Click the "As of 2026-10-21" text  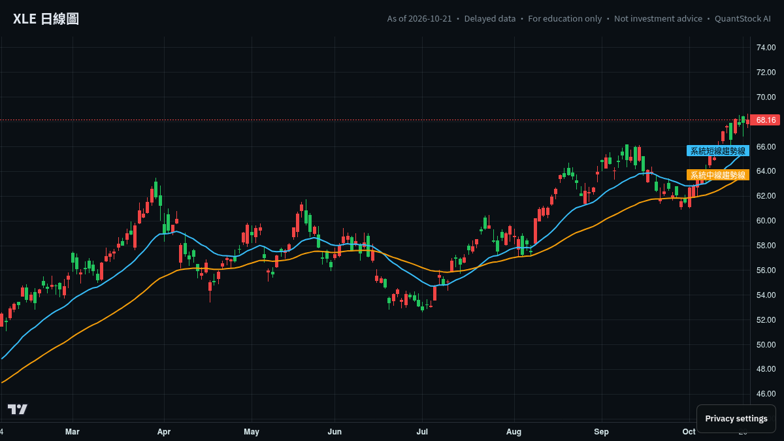pyautogui.click(x=419, y=19)
